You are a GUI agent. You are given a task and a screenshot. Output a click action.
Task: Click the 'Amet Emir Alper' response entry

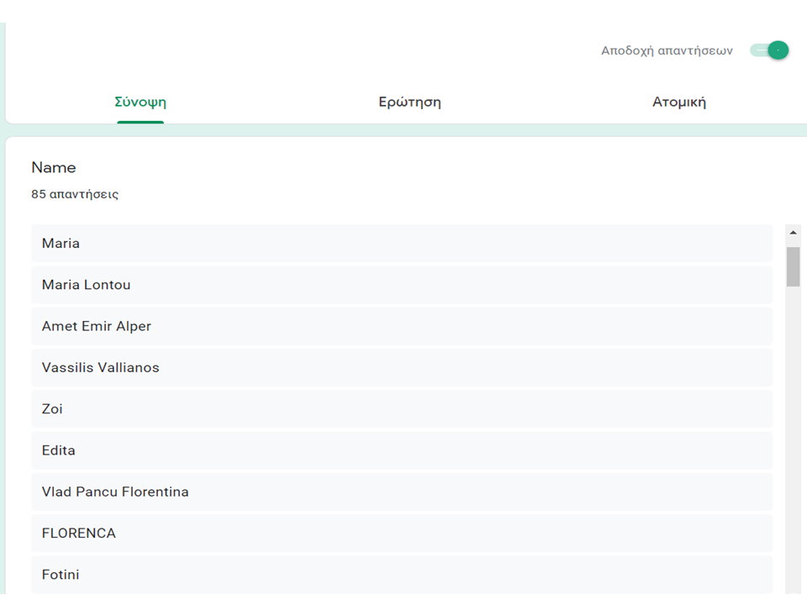tap(402, 326)
